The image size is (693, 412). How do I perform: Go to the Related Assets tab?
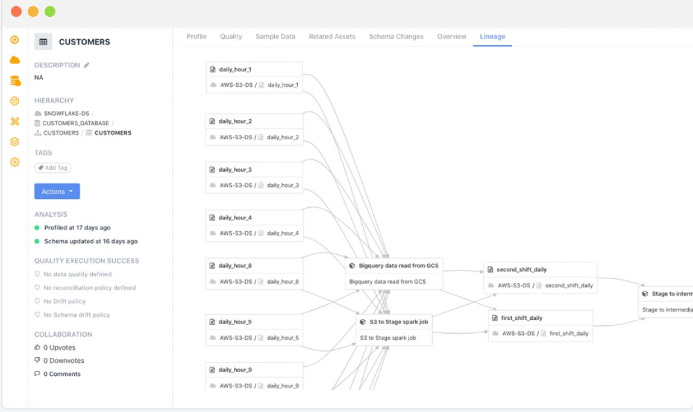332,37
